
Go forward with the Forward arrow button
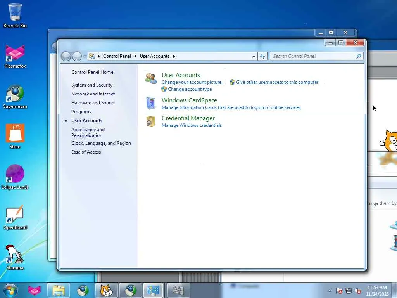click(77, 56)
